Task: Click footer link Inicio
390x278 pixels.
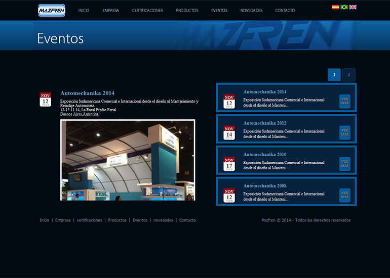Action: [45, 220]
